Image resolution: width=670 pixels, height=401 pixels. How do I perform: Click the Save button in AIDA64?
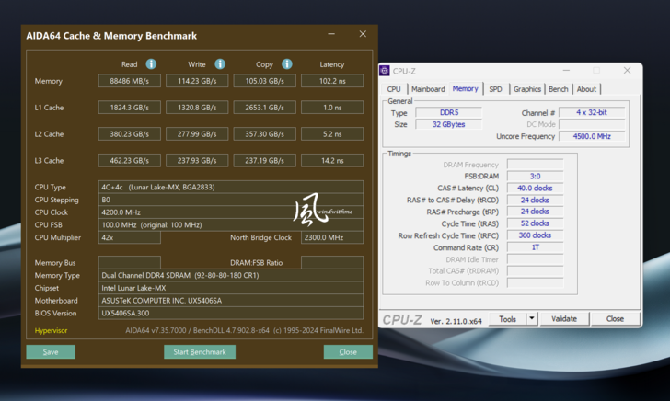(51, 352)
